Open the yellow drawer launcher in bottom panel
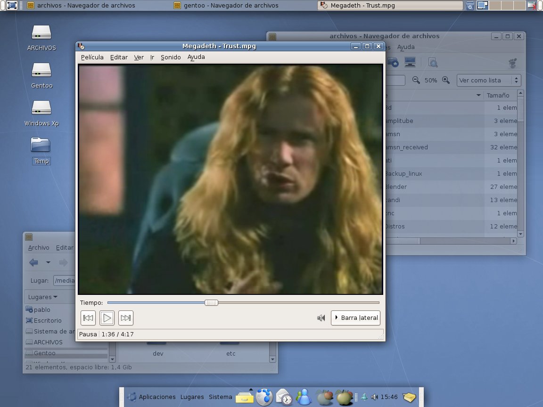The width and height of the screenshot is (543, 407). [245, 397]
